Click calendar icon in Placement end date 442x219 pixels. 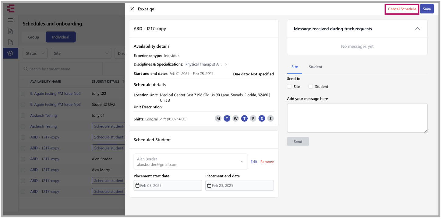[209, 185]
